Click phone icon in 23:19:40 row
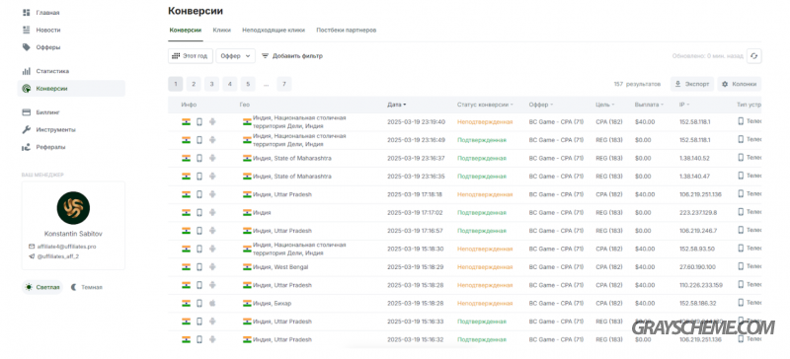 click(199, 122)
